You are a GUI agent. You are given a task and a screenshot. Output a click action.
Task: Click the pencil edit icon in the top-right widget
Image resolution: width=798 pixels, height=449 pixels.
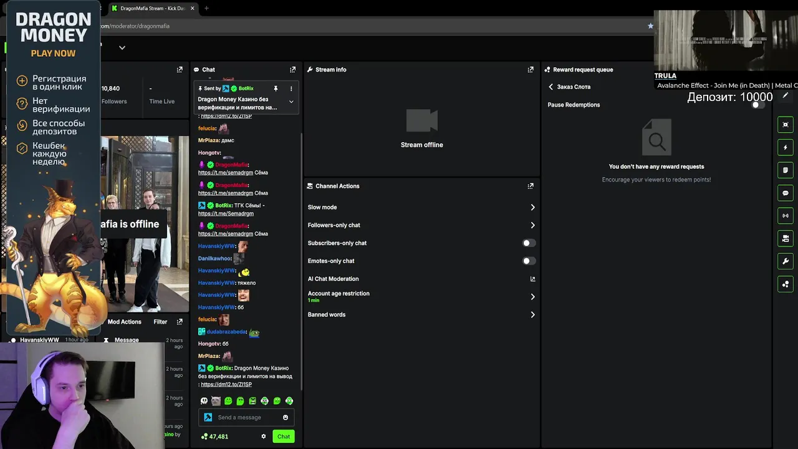tap(786, 95)
